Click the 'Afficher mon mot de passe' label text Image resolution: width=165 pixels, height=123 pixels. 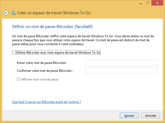[40, 79]
